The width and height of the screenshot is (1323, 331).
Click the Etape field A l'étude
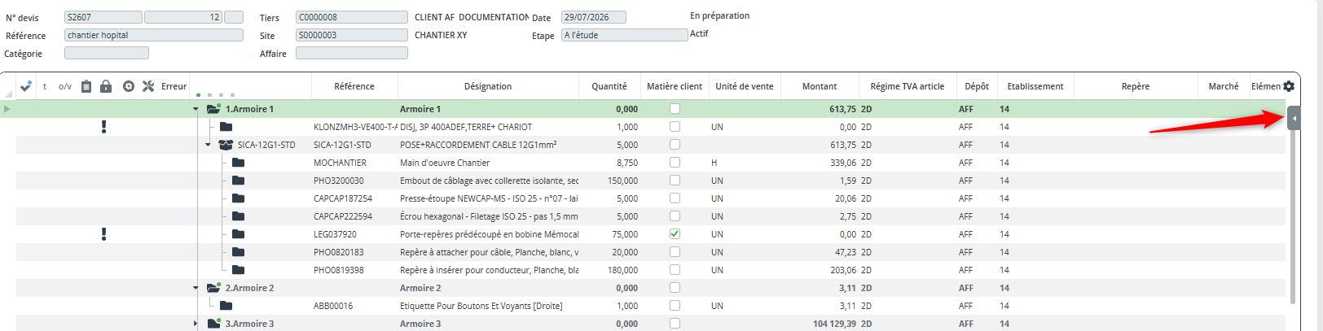[x=625, y=35]
